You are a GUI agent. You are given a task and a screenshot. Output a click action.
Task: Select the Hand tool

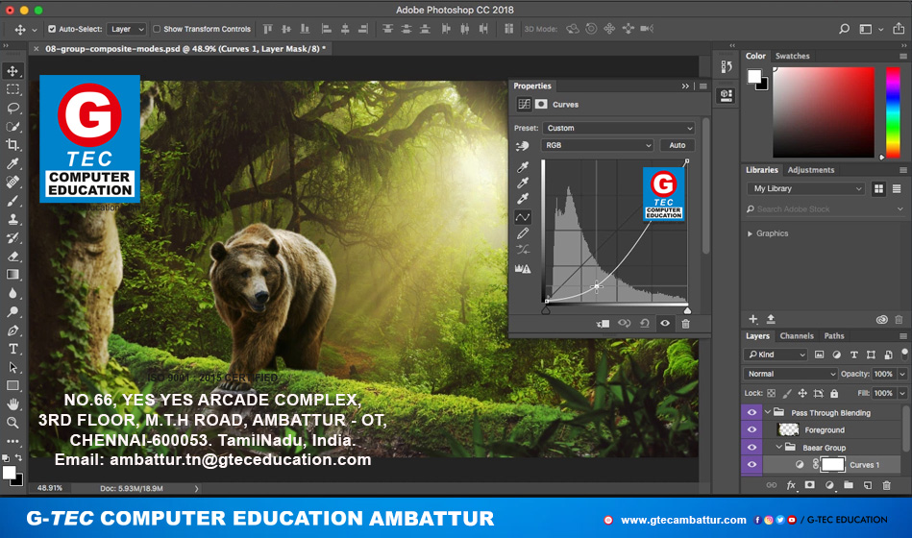pos(13,404)
